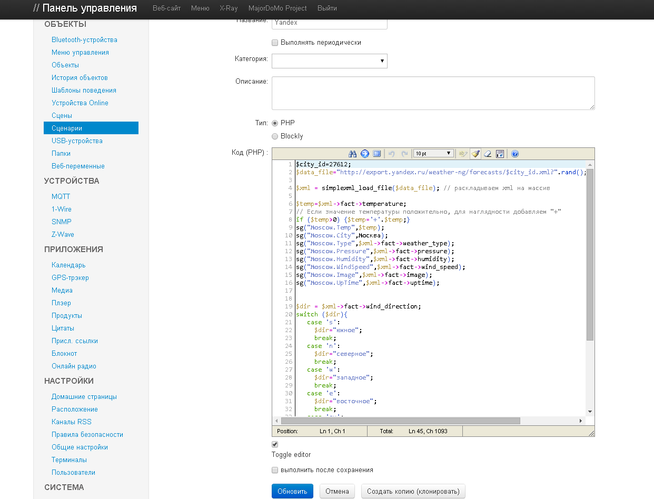Select the Blockly type radio button
654x499 pixels.
(275, 136)
